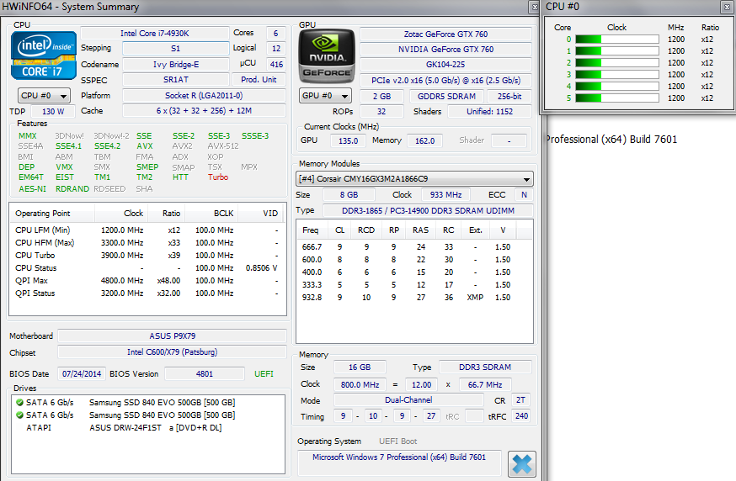Click the 256-bit bus width field
The width and height of the screenshot is (736, 481).
pos(509,96)
